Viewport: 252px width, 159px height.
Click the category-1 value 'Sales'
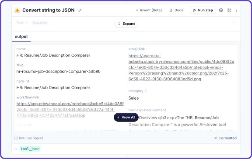click(x=133, y=98)
